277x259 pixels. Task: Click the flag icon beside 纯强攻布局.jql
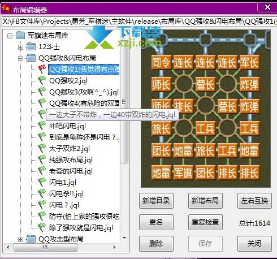[42, 159]
